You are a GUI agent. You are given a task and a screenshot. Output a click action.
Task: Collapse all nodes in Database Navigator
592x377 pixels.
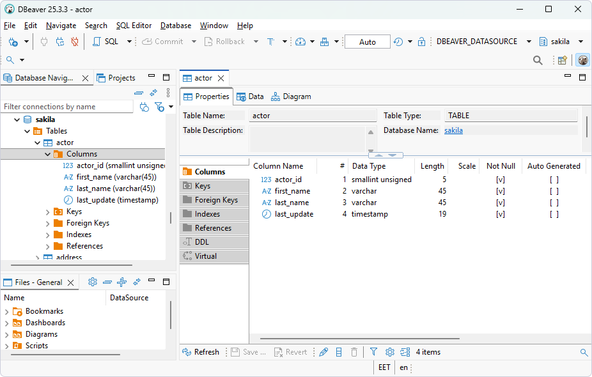pyautogui.click(x=139, y=92)
